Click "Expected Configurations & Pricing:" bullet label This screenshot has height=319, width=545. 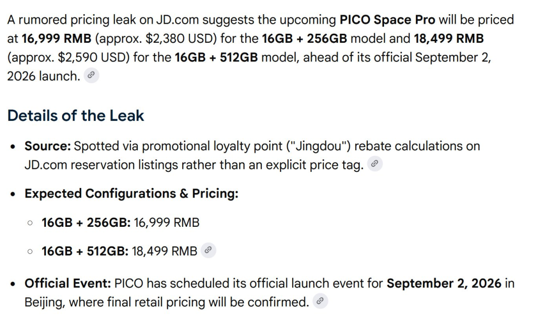[x=131, y=194]
